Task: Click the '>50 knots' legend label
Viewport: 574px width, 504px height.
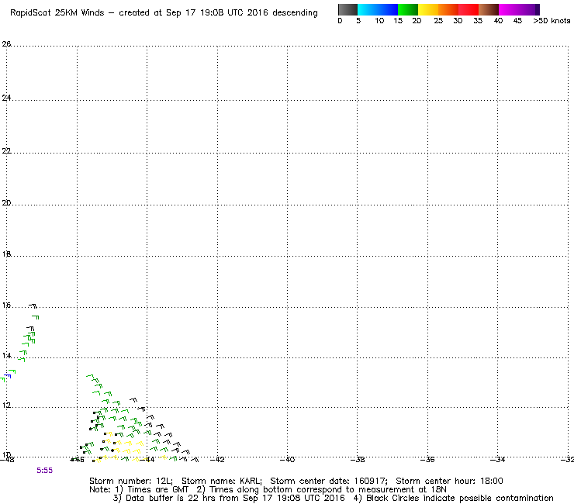Action: tap(552, 21)
